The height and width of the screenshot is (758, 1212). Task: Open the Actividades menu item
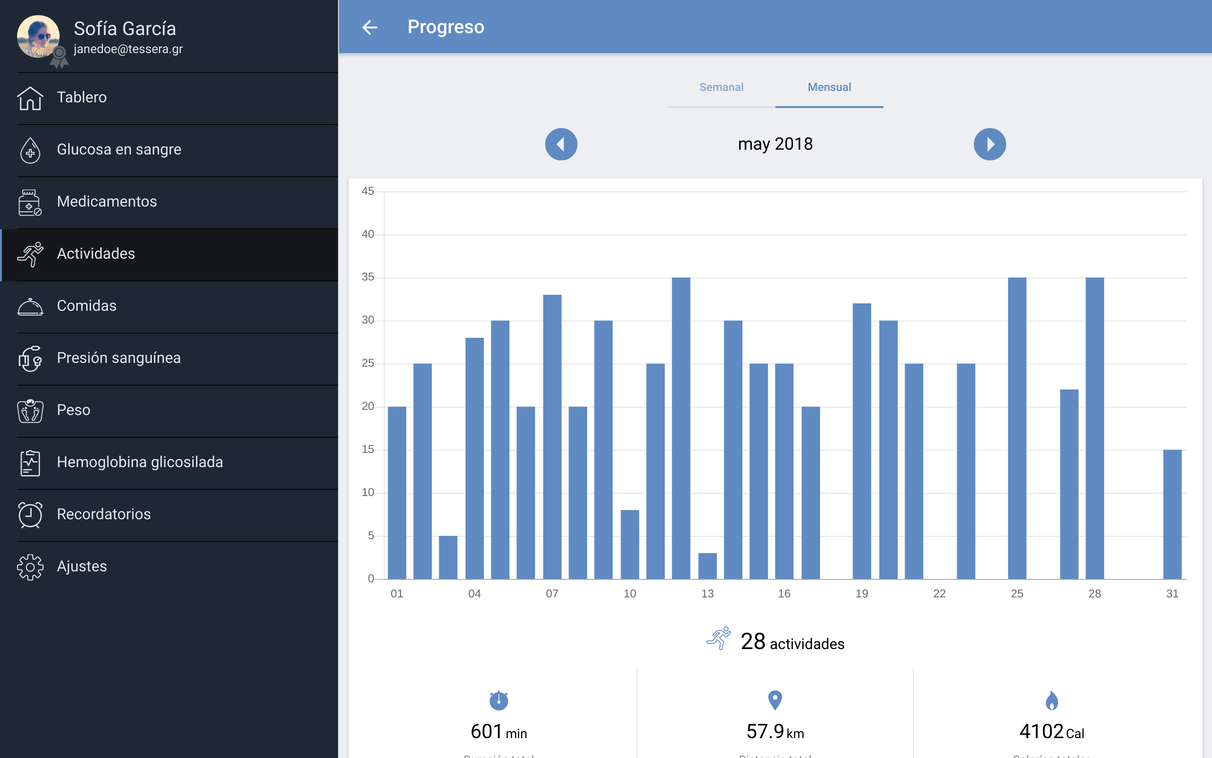[x=96, y=253]
